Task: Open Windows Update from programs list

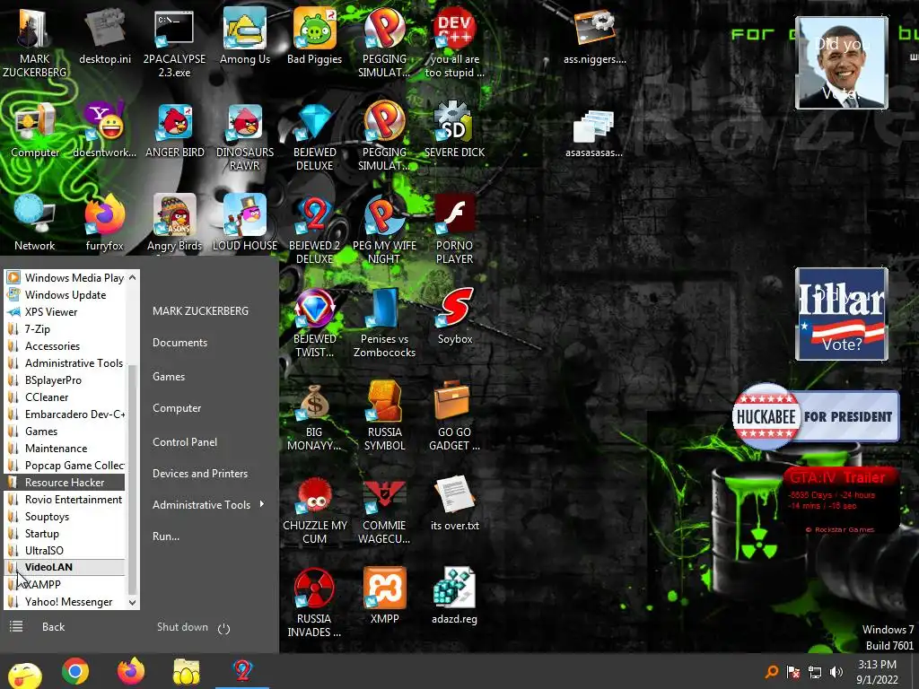Action: pos(65,295)
